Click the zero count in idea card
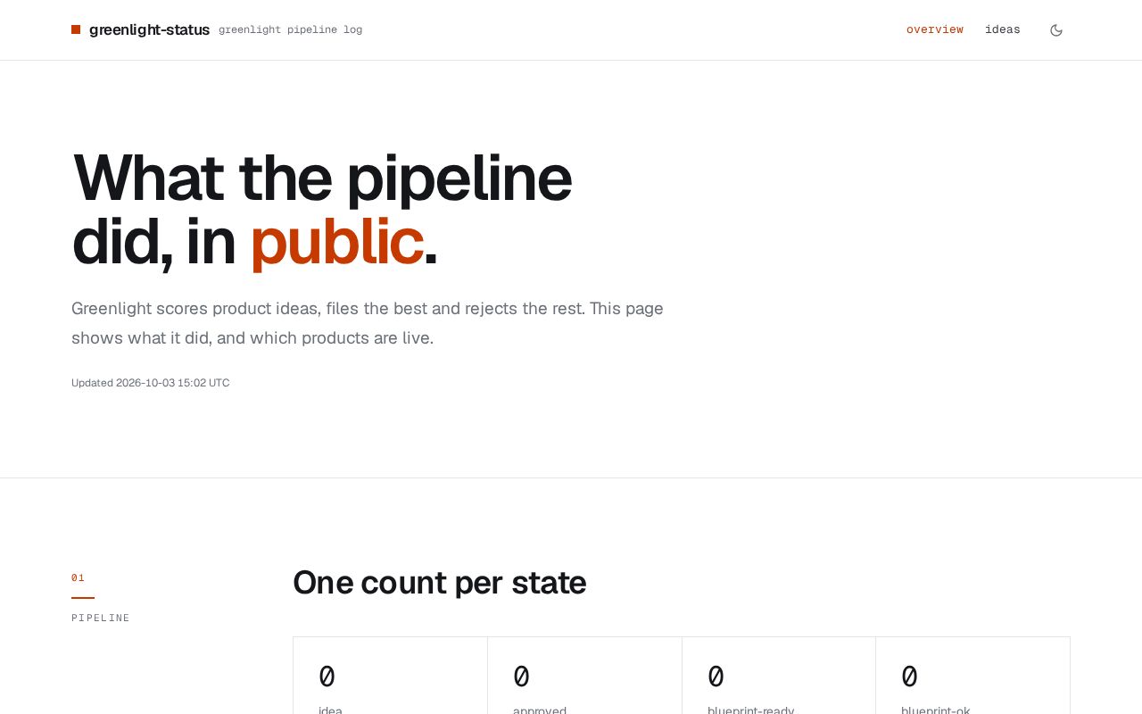The image size is (1142, 714). coord(327,677)
